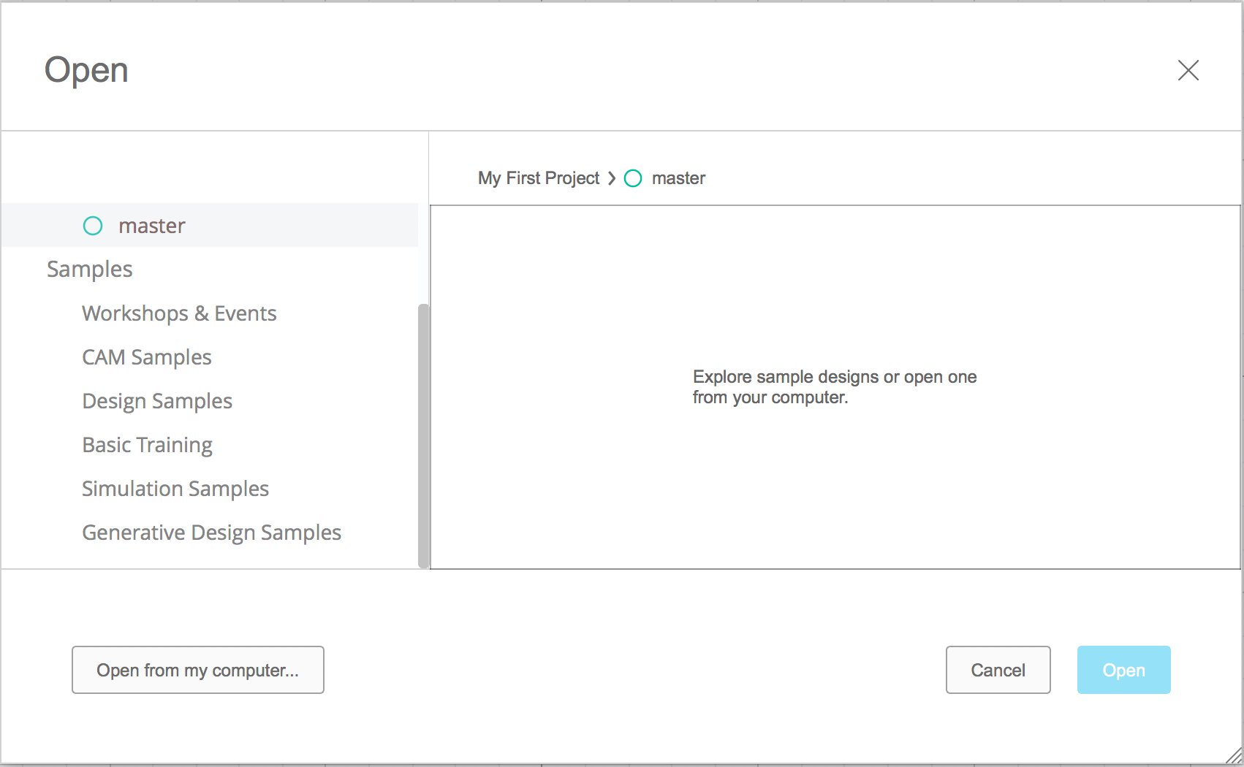Select Basic Training in the sidebar
The image size is (1244, 767).
tap(148, 445)
